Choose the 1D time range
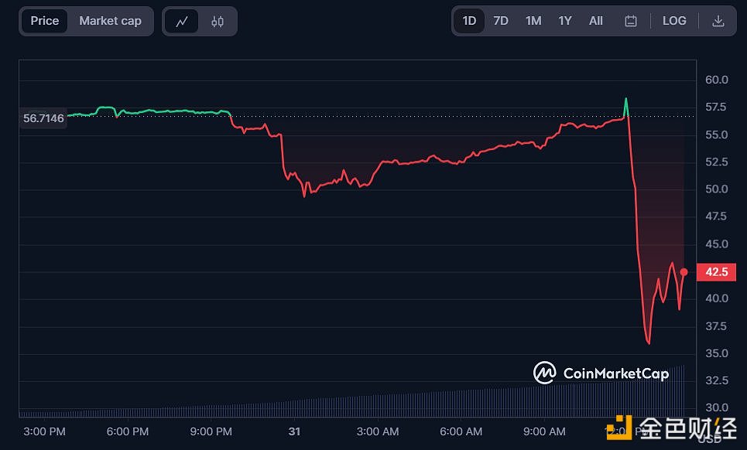This screenshot has width=747, height=450. [469, 21]
